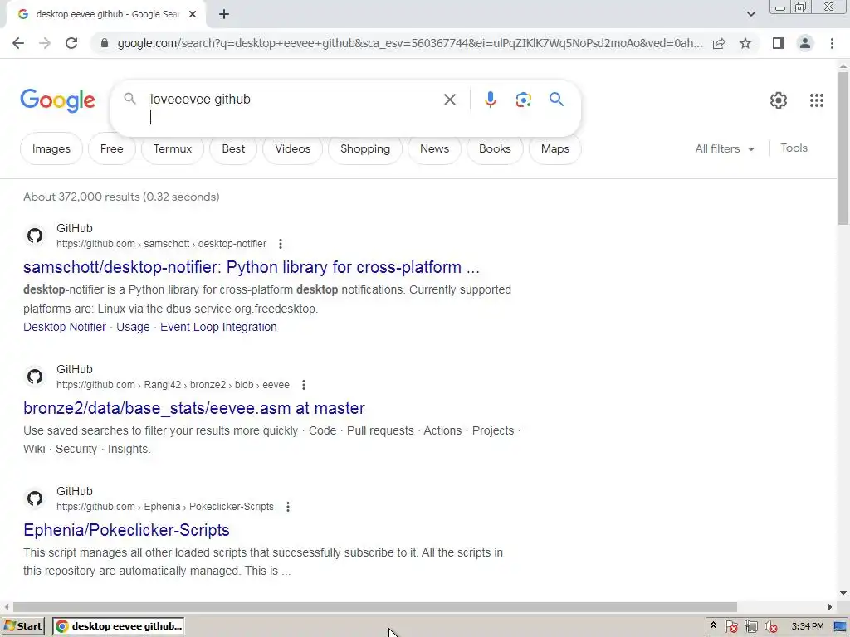Click scroll-right arrow of horizontal scrollbar
Image resolution: width=850 pixels, height=637 pixels.
pos(830,606)
